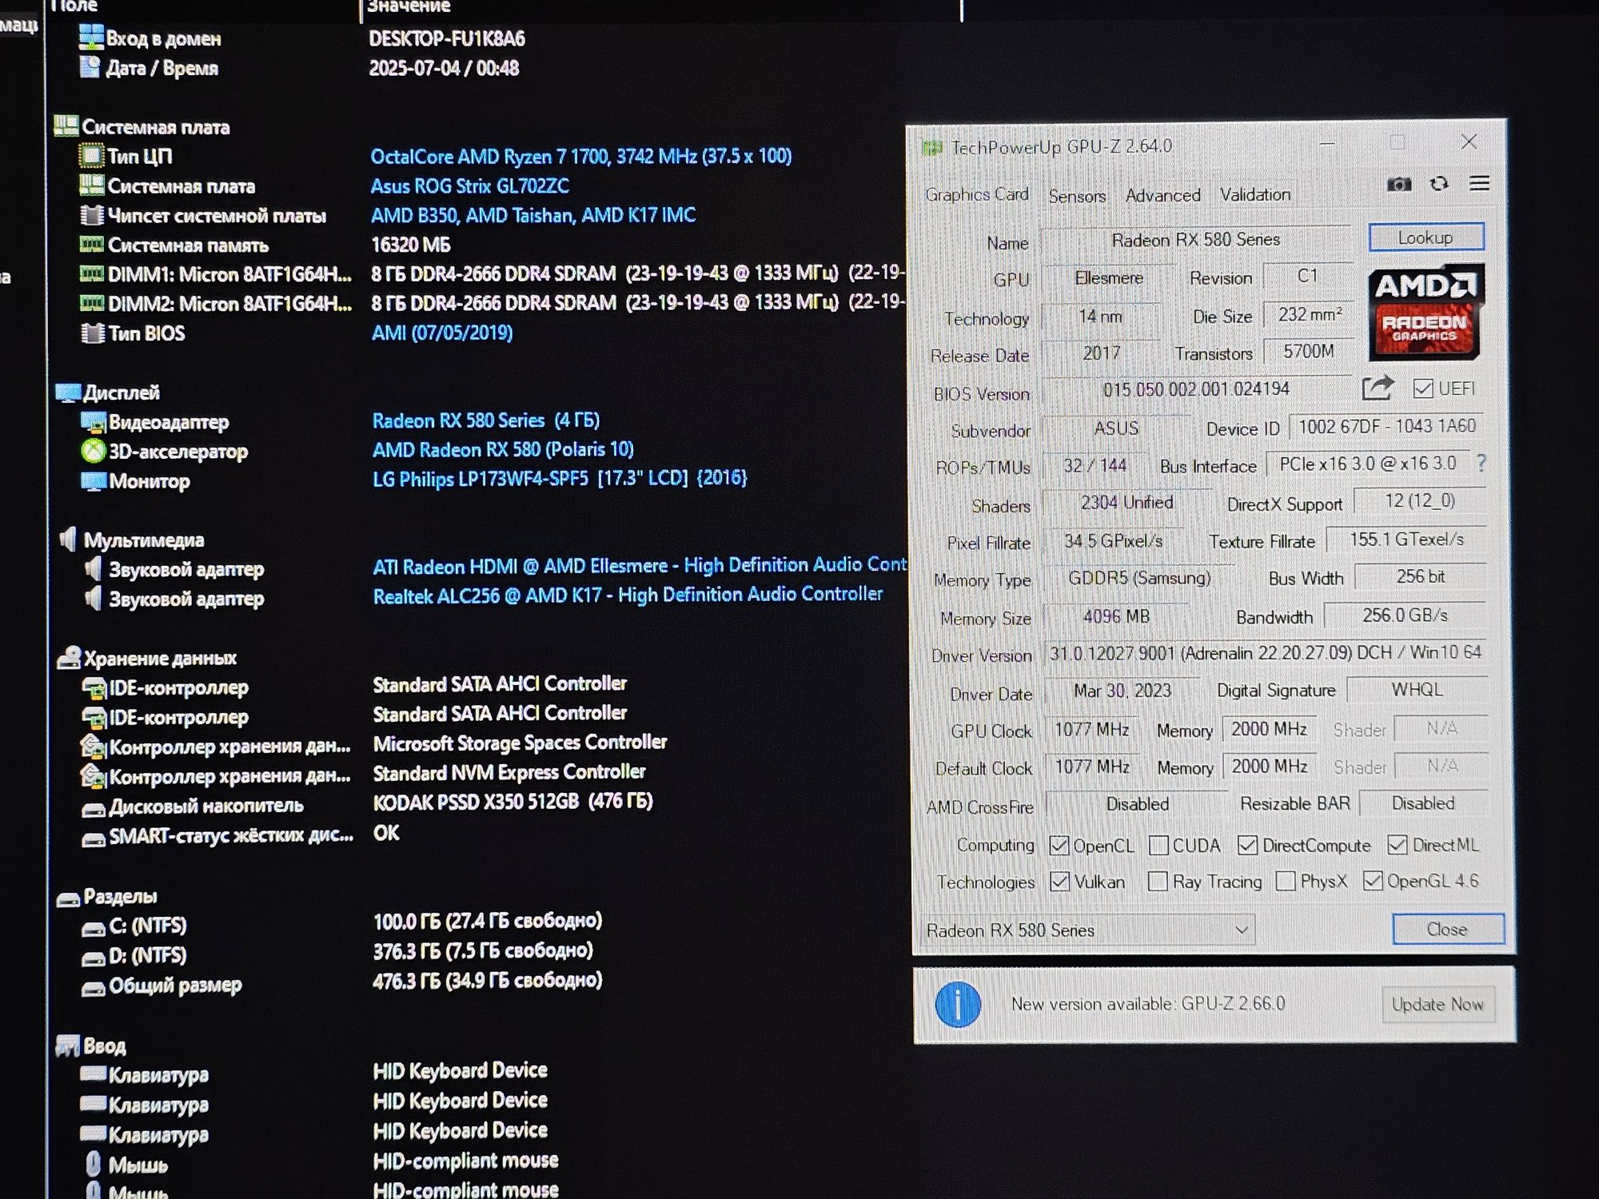Viewport: 1599px width, 1199px height.
Task: Click the C: (NTFS) partition icon
Action: click(x=94, y=928)
